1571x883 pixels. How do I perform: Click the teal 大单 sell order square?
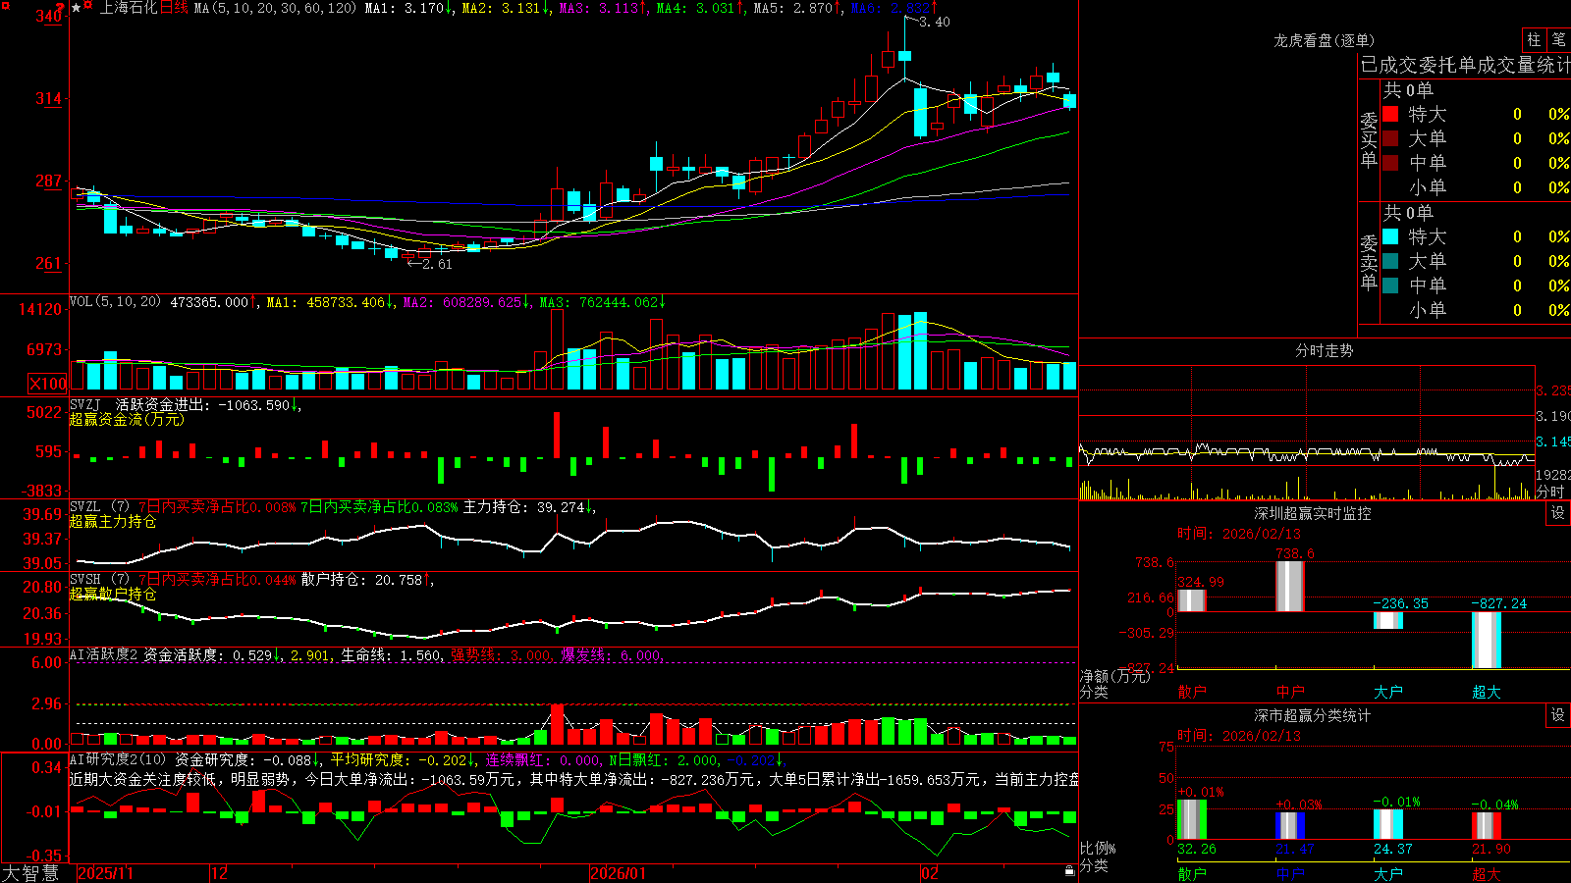1390,261
